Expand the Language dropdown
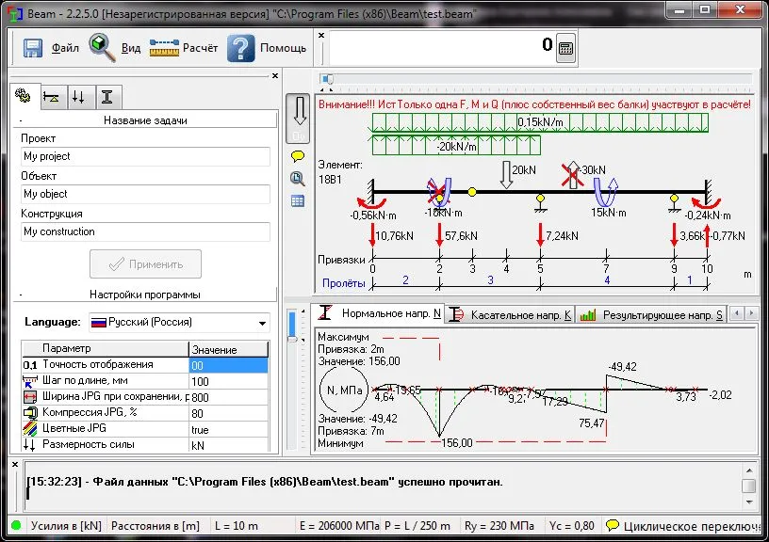Viewport: 769px width, 542px height. 261,323
